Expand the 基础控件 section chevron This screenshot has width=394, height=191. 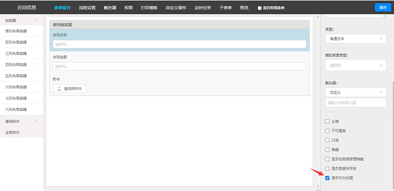(x=36, y=120)
